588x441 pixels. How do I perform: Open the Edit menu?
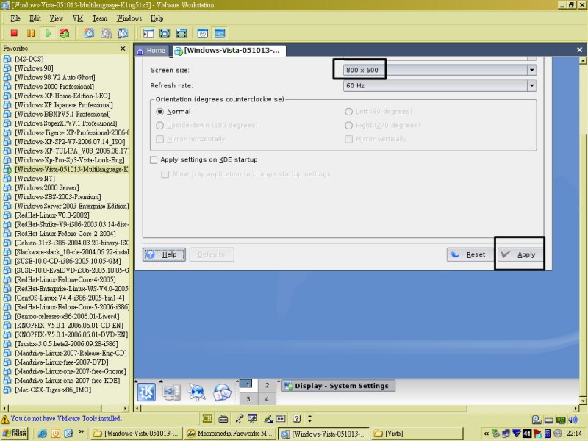tap(35, 18)
